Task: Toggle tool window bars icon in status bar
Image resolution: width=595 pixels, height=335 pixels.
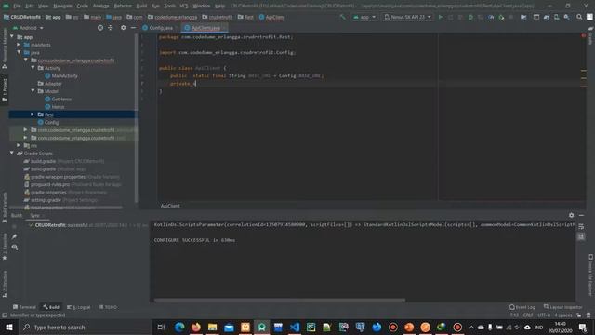Action: click(x=5, y=315)
